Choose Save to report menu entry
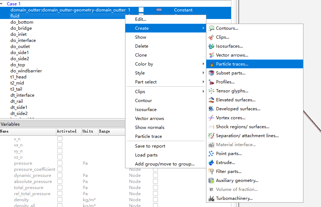This screenshot has height=207, width=321. [x=150, y=146]
